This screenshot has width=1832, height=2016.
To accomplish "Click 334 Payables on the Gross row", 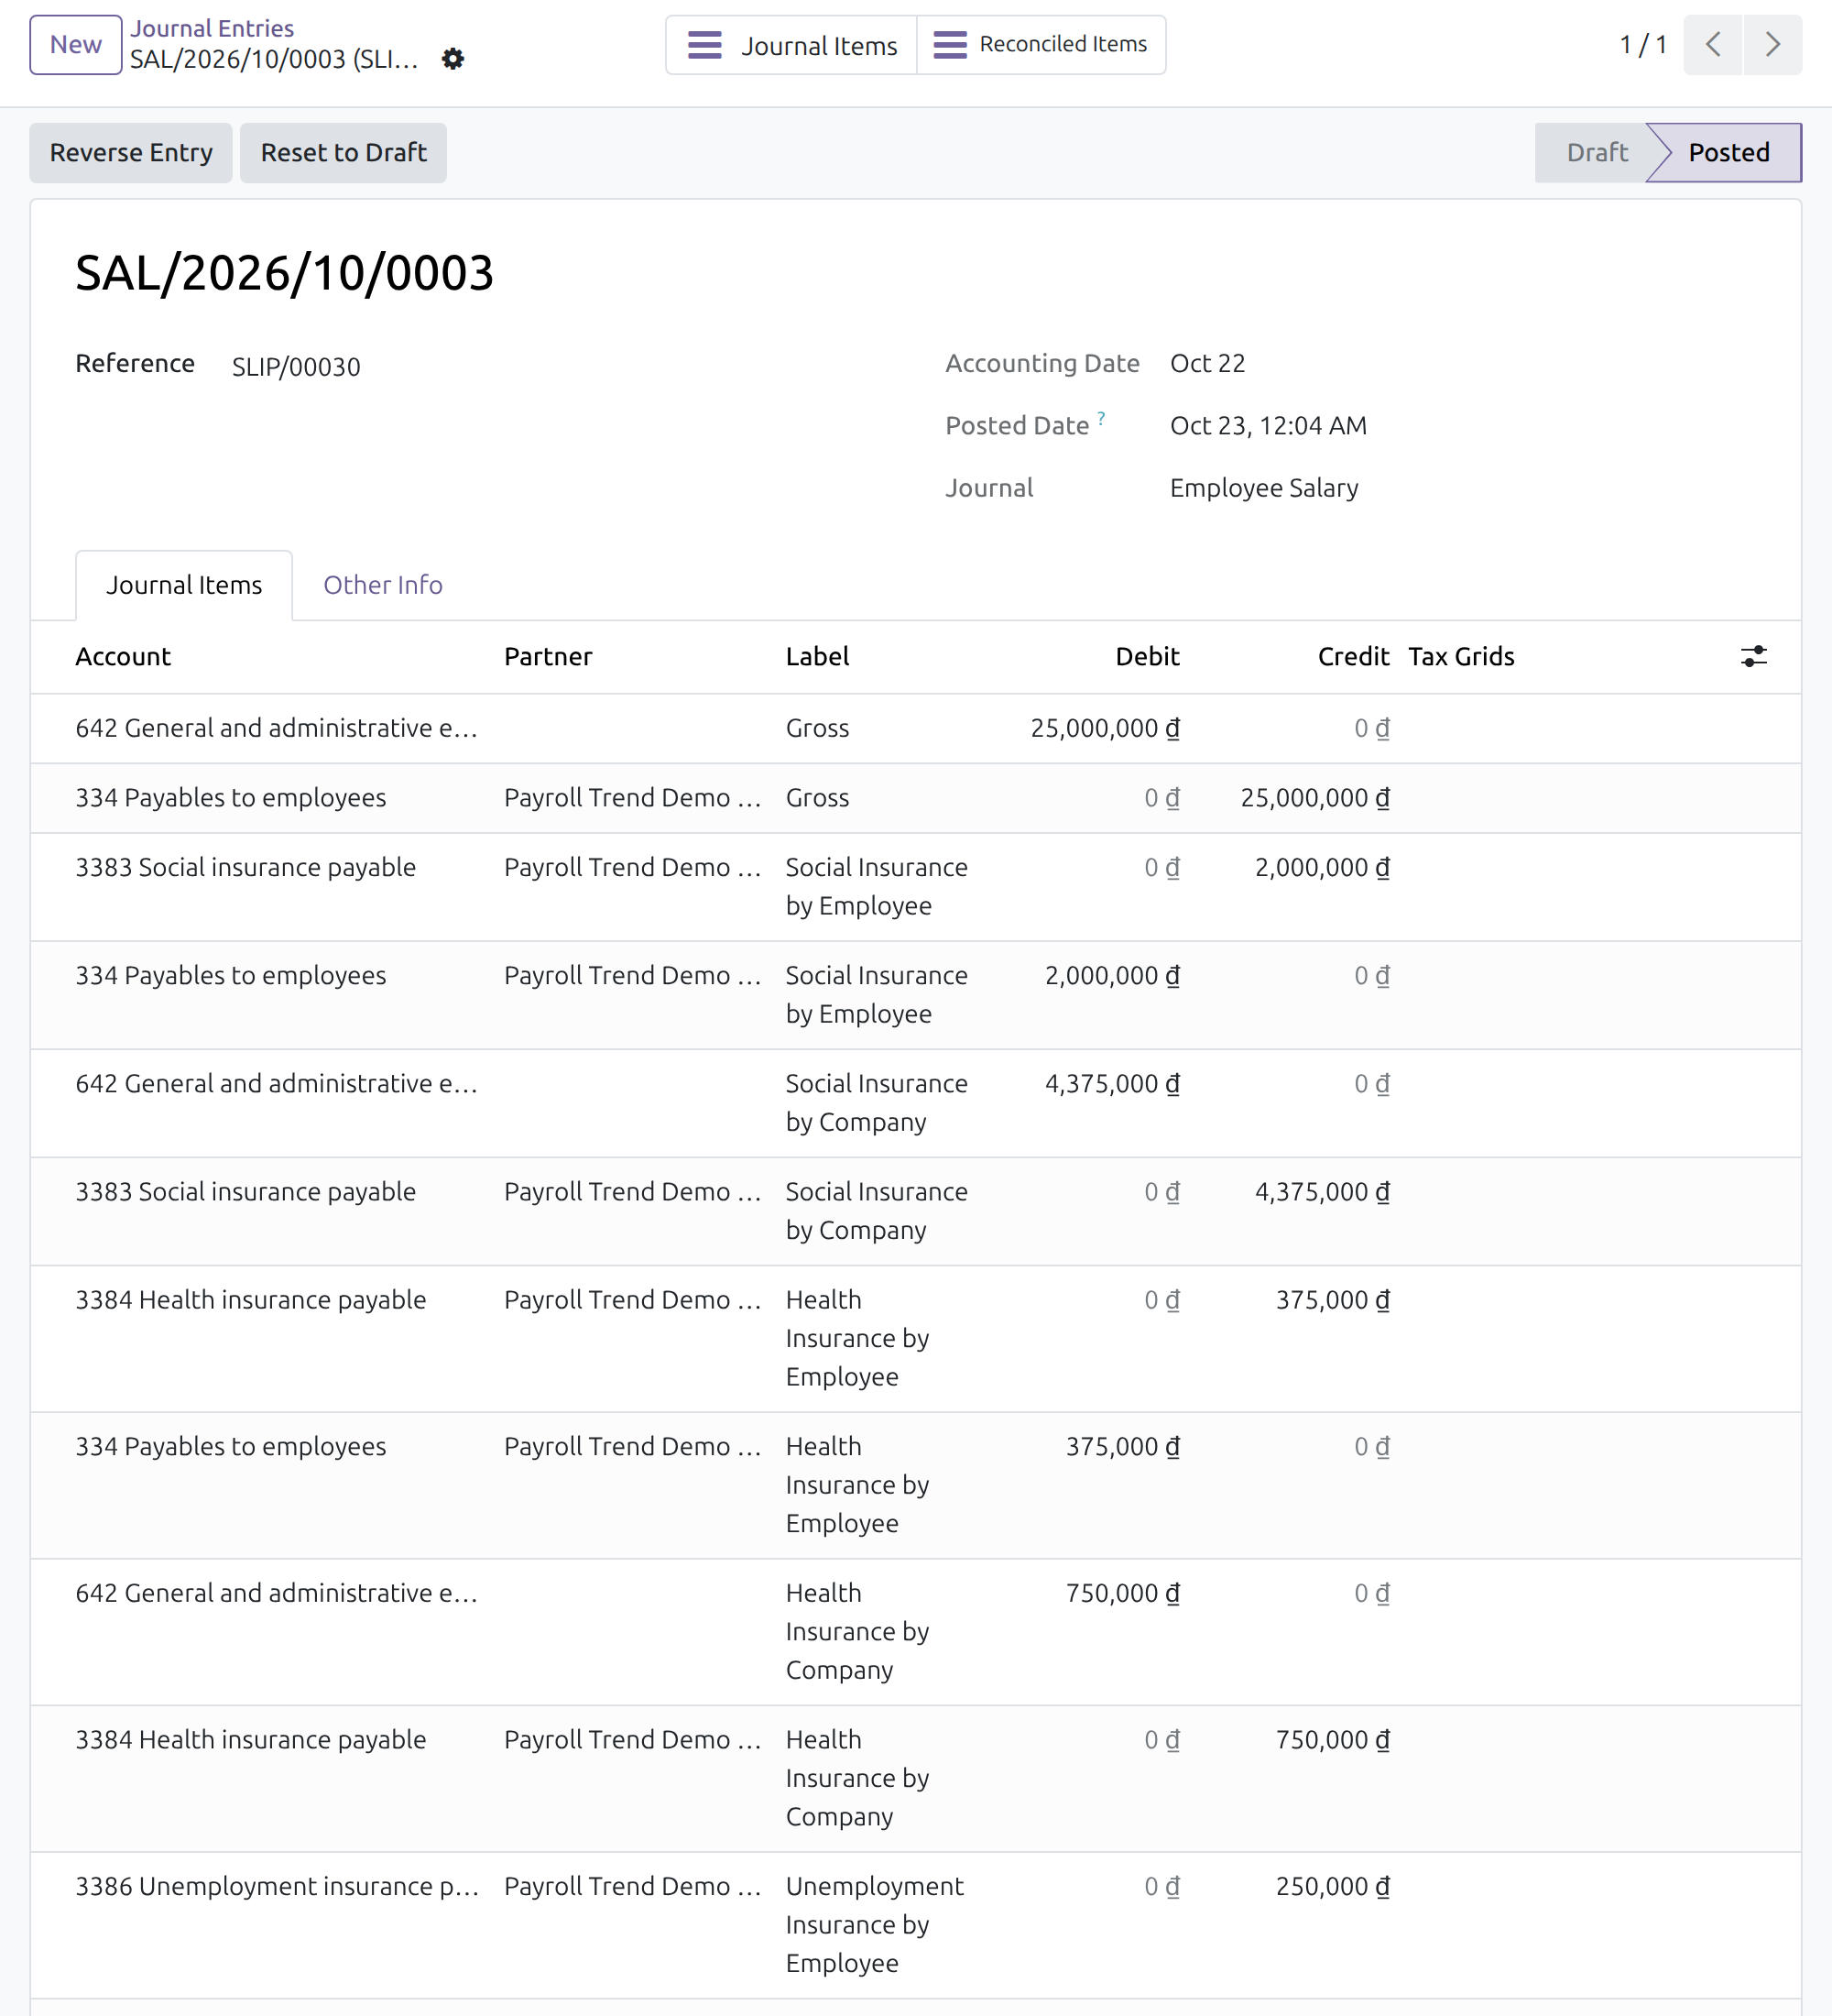I will [x=231, y=798].
